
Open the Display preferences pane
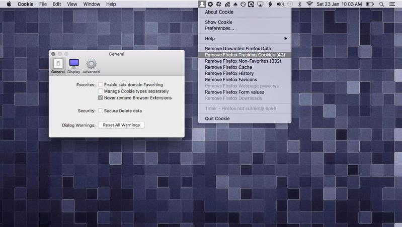point(74,65)
